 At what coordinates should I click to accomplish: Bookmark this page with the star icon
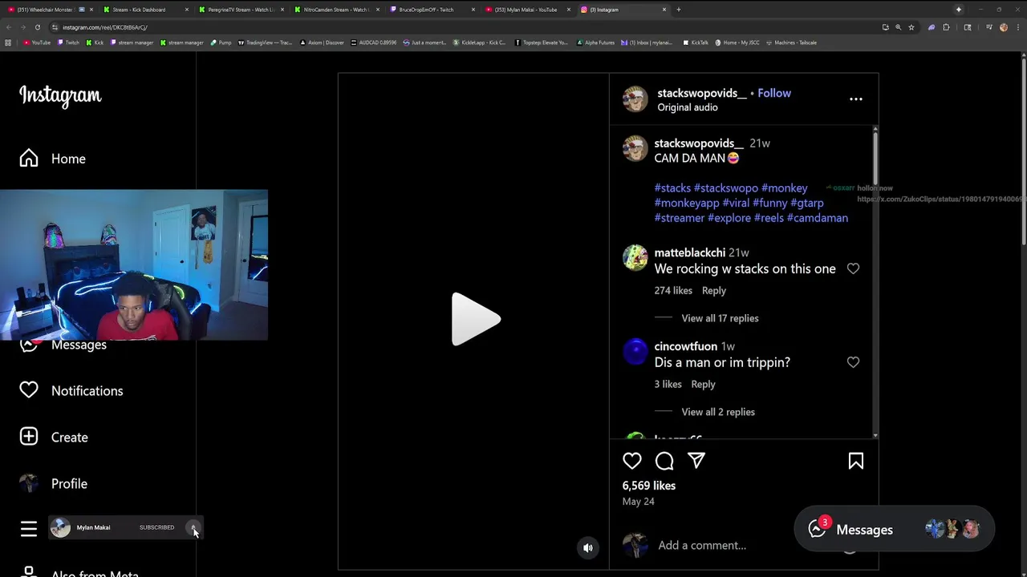point(911,27)
